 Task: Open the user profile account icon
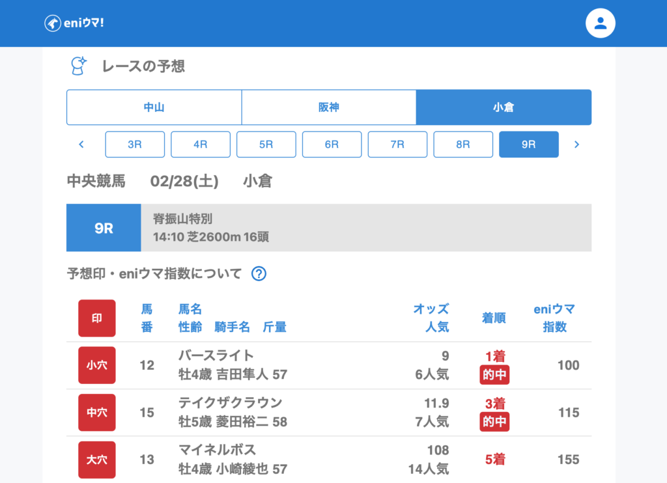click(x=600, y=23)
